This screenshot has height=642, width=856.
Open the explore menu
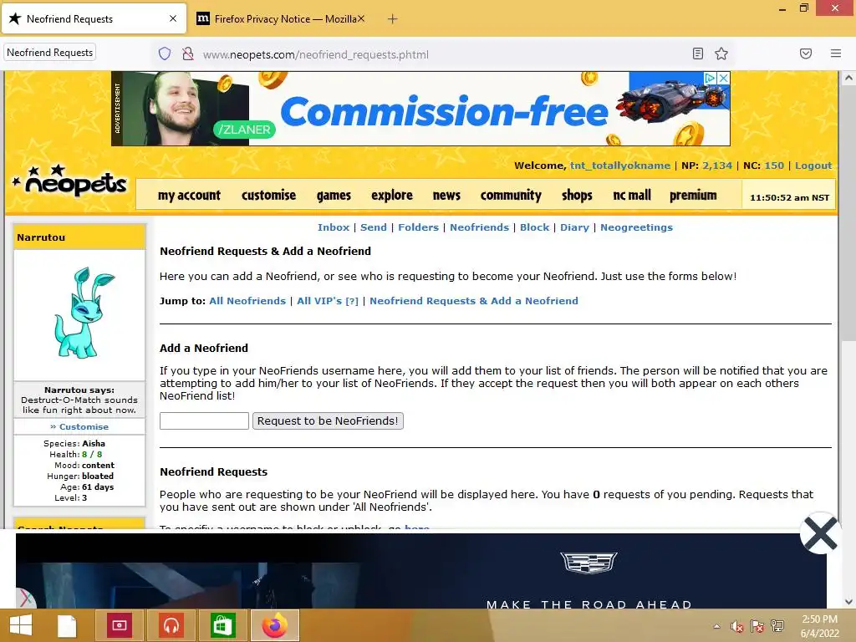click(x=392, y=195)
